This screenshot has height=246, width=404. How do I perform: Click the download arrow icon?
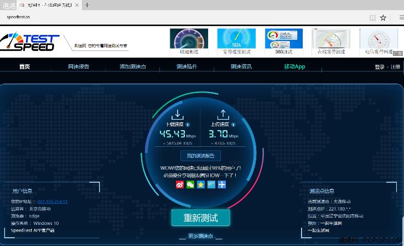pos(177,114)
